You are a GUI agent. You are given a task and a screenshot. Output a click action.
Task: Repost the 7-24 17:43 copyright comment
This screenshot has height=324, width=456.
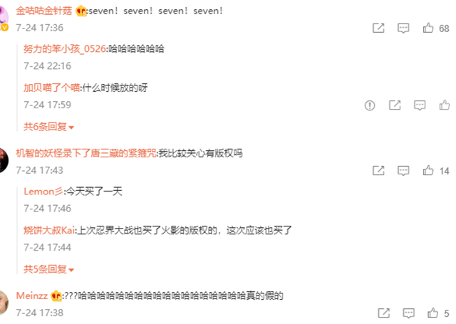pyautogui.click(x=378, y=170)
